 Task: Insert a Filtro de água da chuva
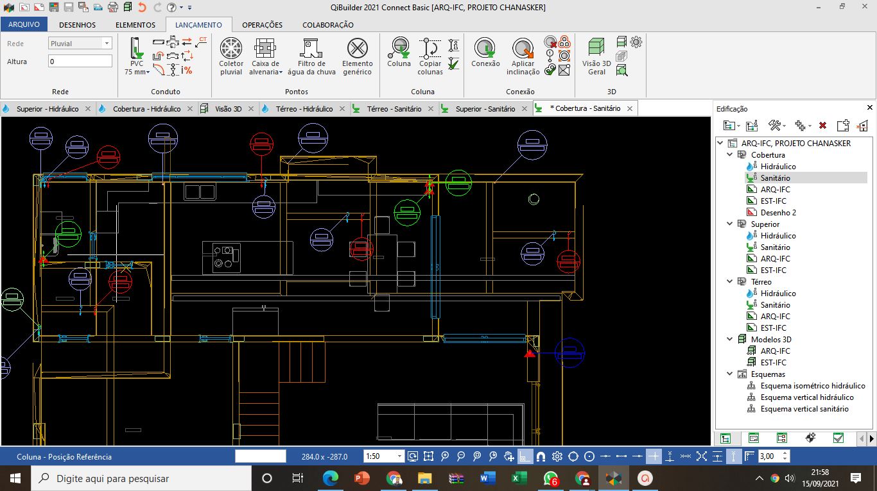(x=311, y=56)
